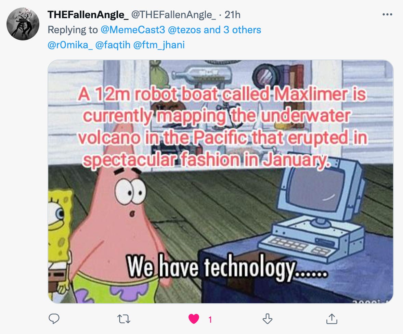Image resolution: width=403 pixels, height=334 pixels.
Task: Open the Patrick Star meme image
Action: pyautogui.click(x=221, y=181)
